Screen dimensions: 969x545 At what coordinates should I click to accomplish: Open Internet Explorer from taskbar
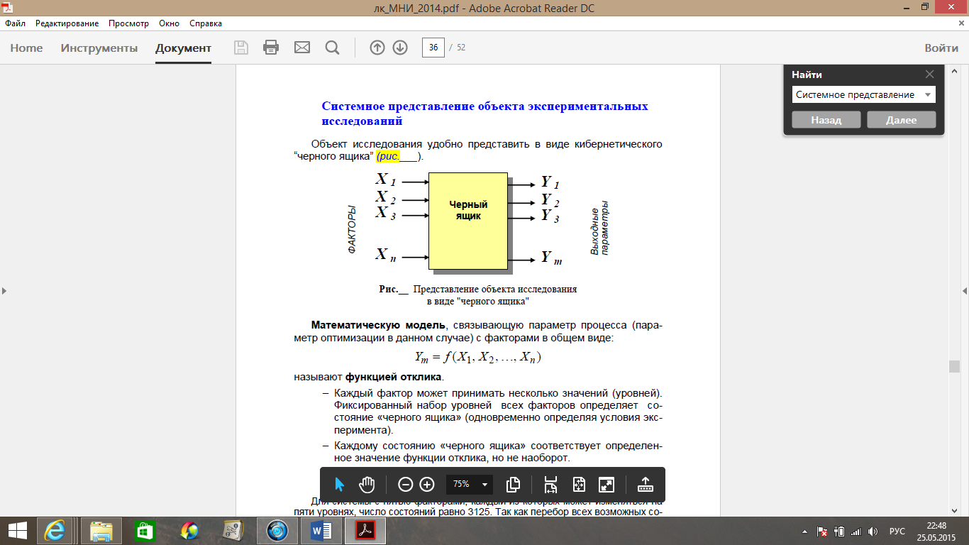pyautogui.click(x=55, y=530)
